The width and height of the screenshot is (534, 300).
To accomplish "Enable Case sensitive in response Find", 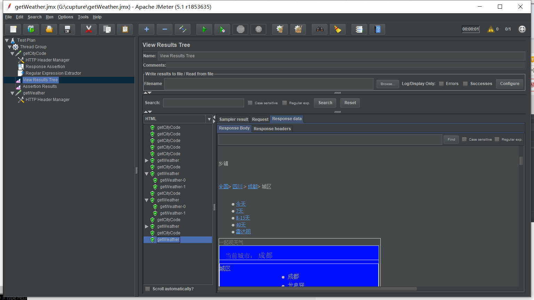I will pyautogui.click(x=464, y=139).
